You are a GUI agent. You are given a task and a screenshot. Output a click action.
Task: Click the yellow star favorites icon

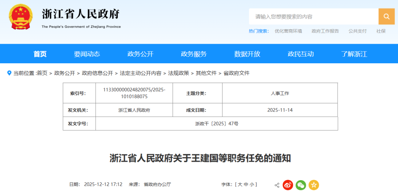[x=314, y=185]
